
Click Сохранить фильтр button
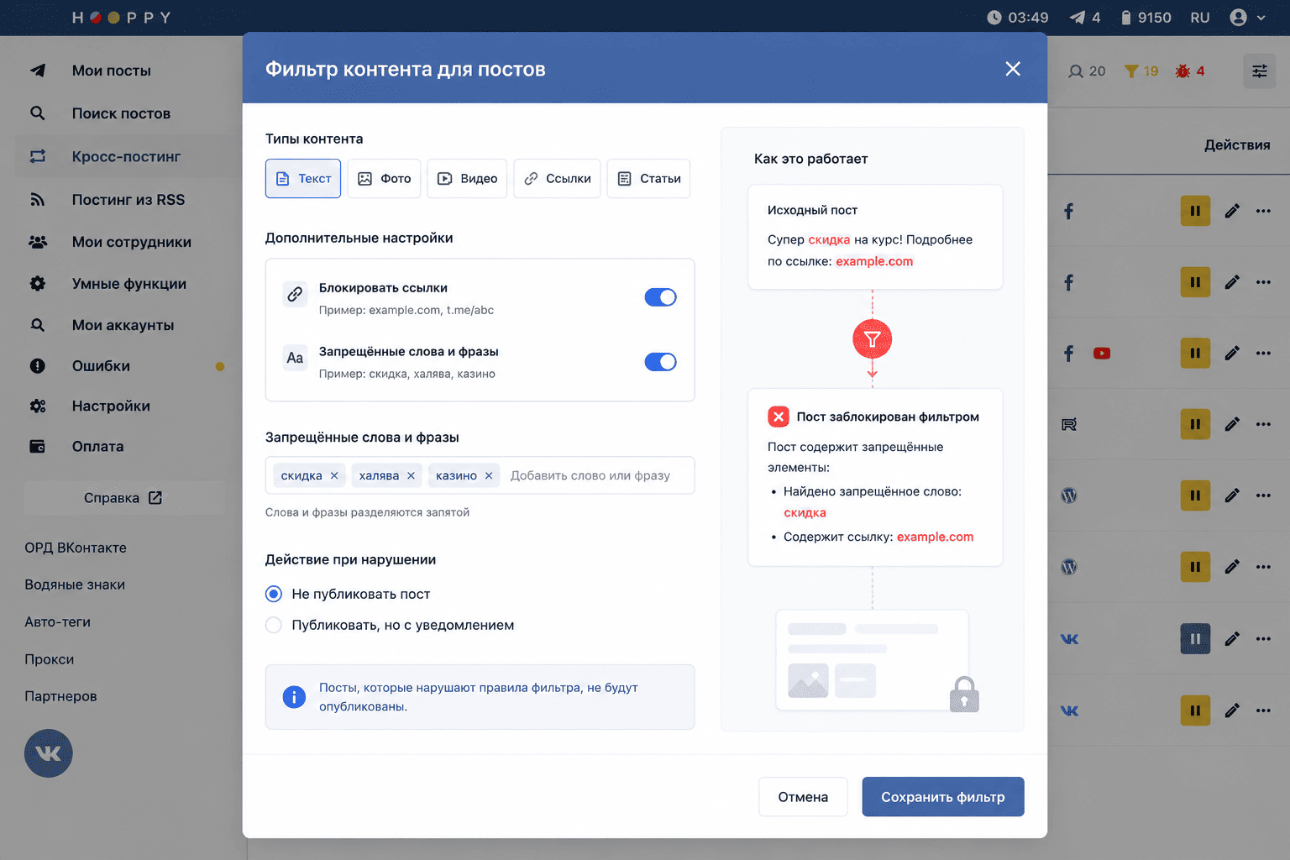(943, 797)
